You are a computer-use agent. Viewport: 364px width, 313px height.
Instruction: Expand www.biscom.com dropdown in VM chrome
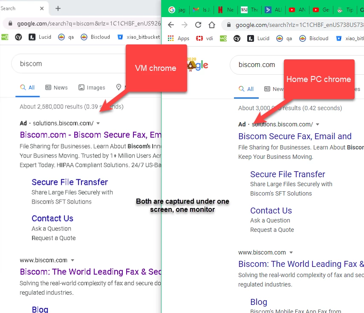tap(72, 260)
